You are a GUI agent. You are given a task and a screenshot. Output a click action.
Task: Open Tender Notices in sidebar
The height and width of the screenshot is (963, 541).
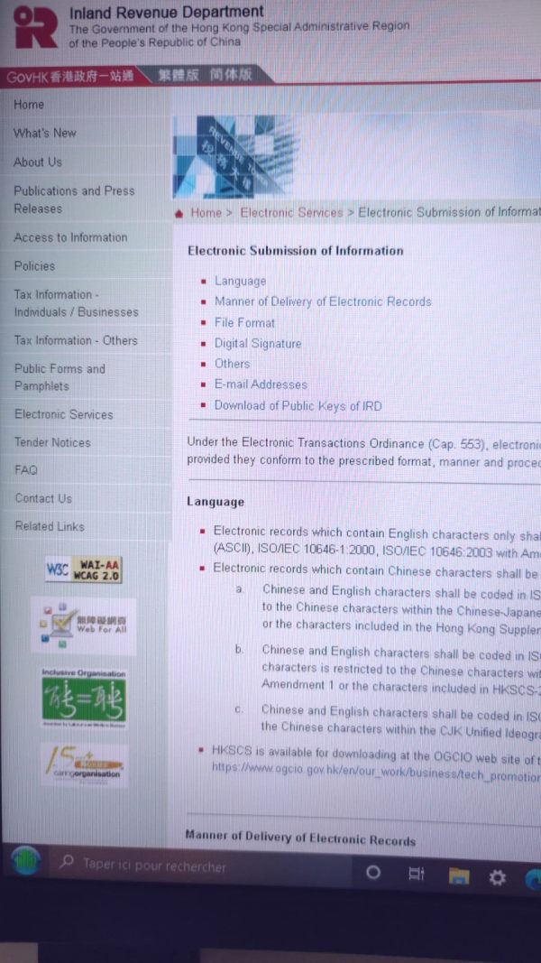coord(52,442)
